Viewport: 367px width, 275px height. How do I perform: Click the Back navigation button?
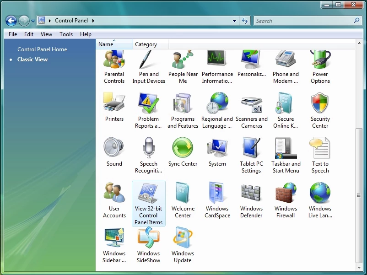[x=11, y=21]
